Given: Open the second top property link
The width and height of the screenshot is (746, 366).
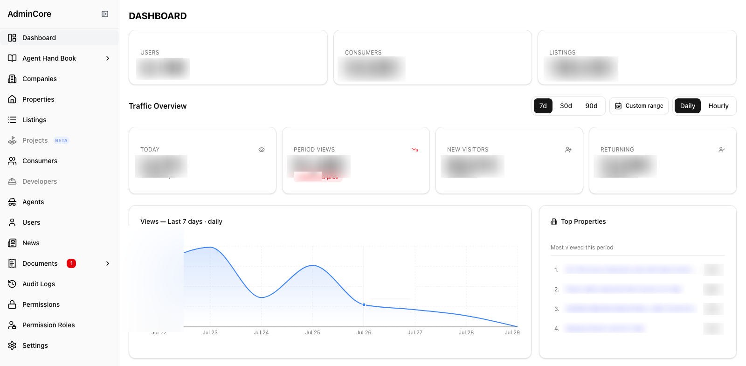Looking at the screenshot, I should [x=623, y=289].
